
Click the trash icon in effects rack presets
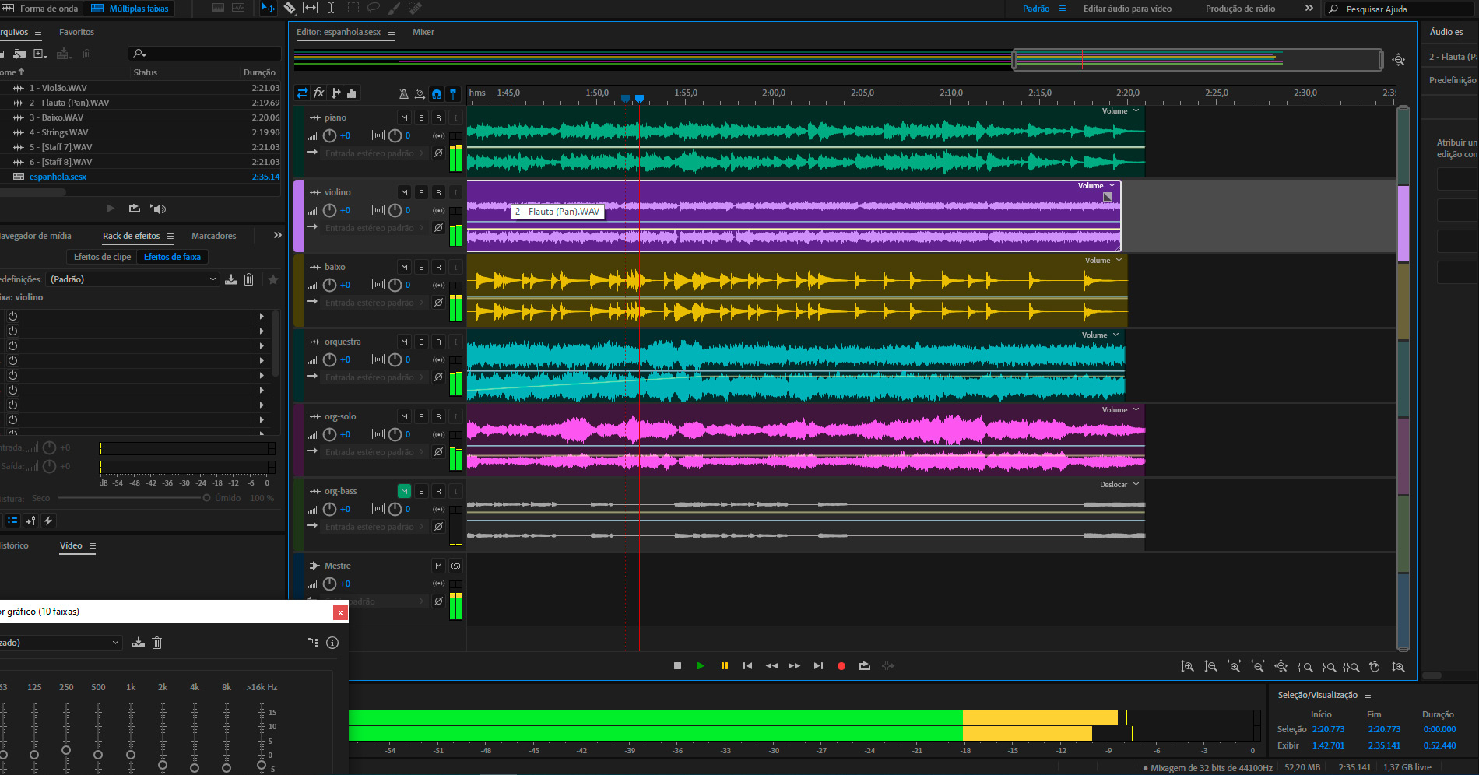249,279
